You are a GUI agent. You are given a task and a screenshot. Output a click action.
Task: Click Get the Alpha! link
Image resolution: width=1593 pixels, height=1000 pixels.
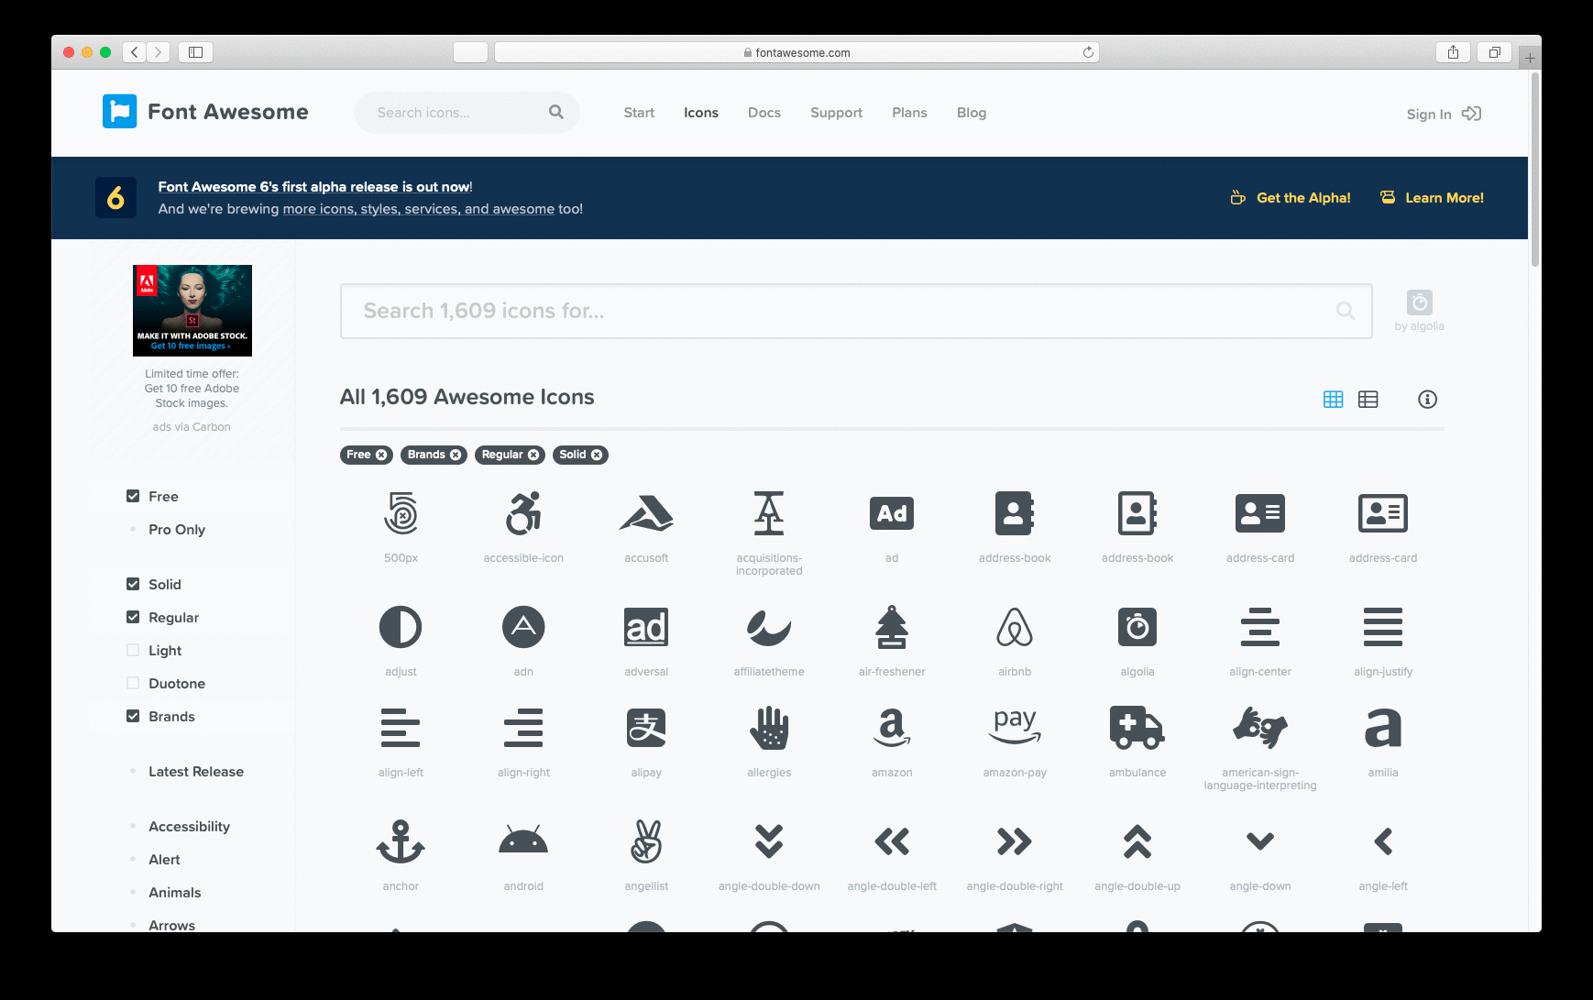point(1291,198)
